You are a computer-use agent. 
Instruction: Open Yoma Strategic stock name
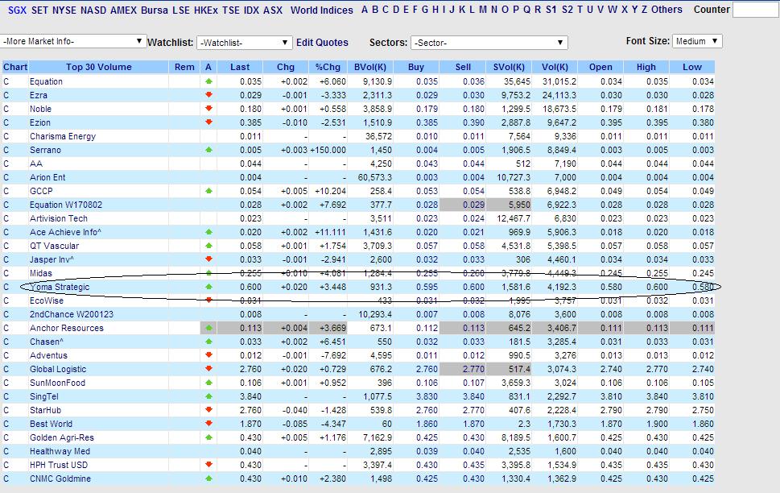[60, 287]
